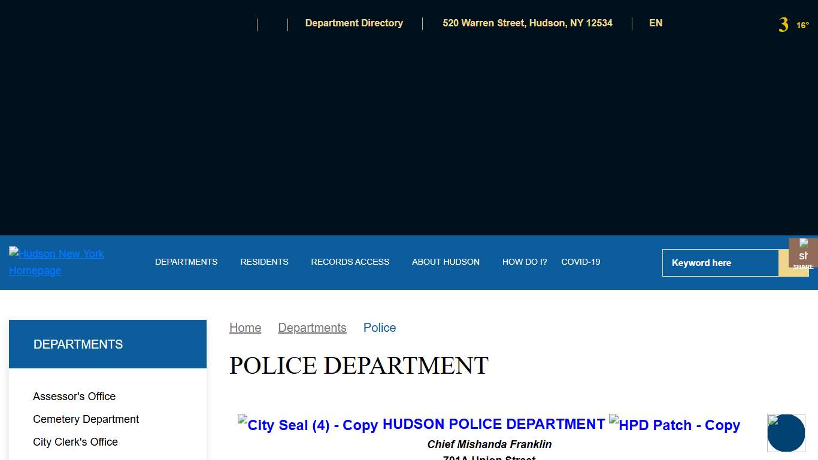Open the Hudson New York Homepage logo link
The image size is (818, 460).
pyautogui.click(x=56, y=262)
